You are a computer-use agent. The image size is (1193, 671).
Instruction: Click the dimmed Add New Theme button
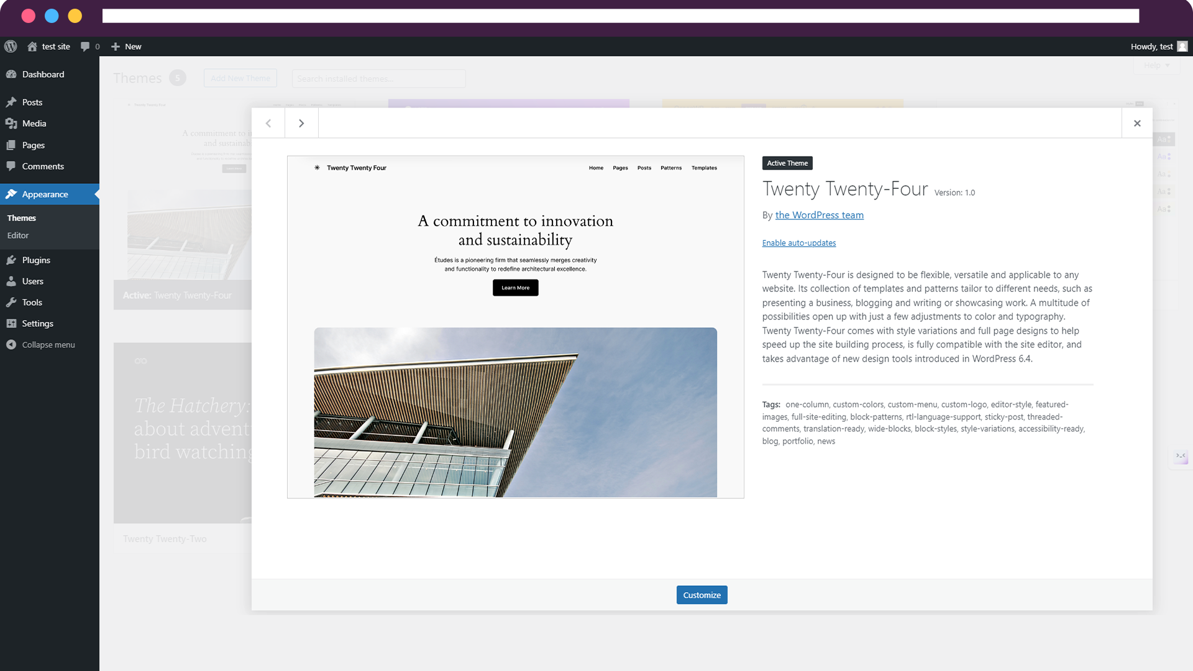(240, 78)
